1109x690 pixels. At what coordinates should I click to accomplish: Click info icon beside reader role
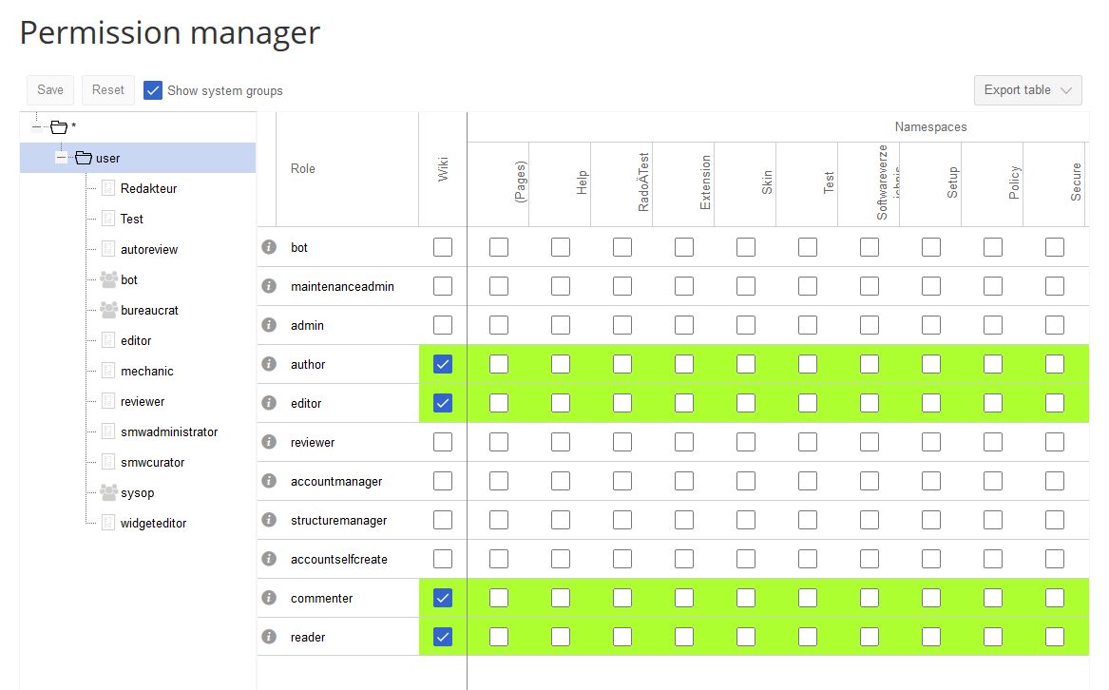coord(269,637)
